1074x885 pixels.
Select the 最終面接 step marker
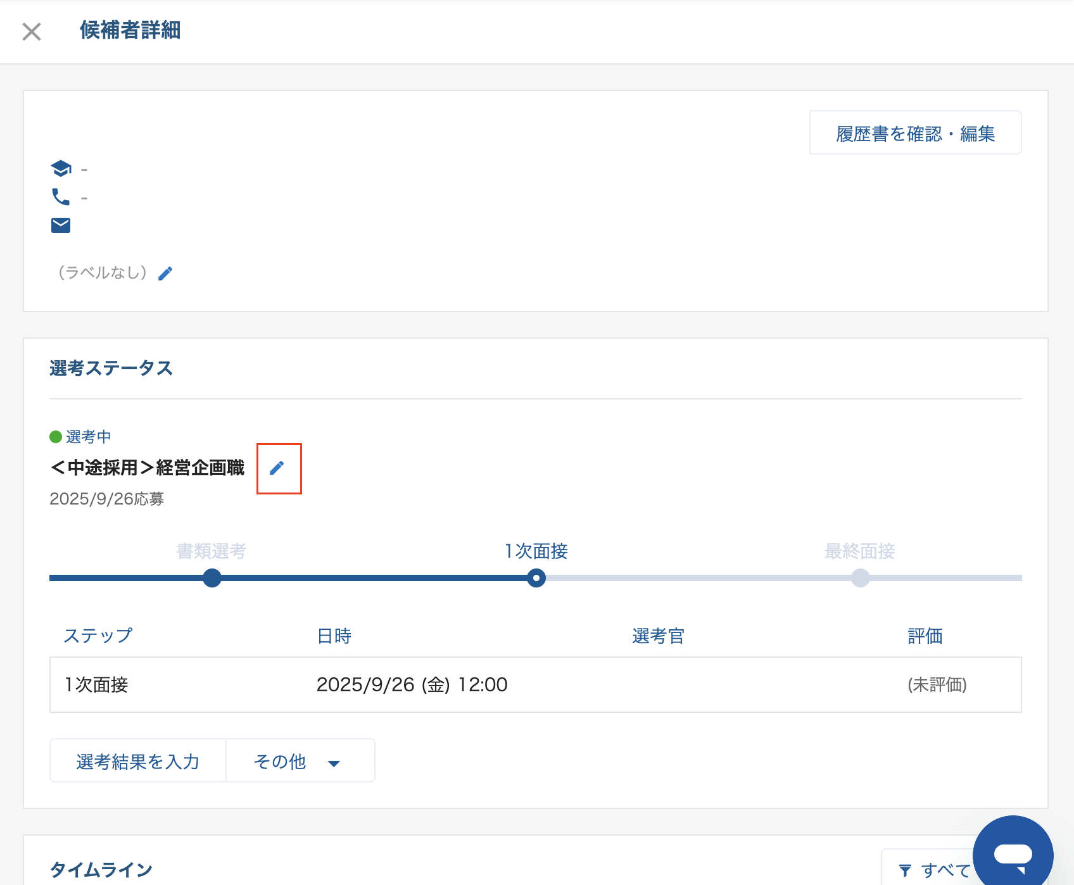coord(860,578)
